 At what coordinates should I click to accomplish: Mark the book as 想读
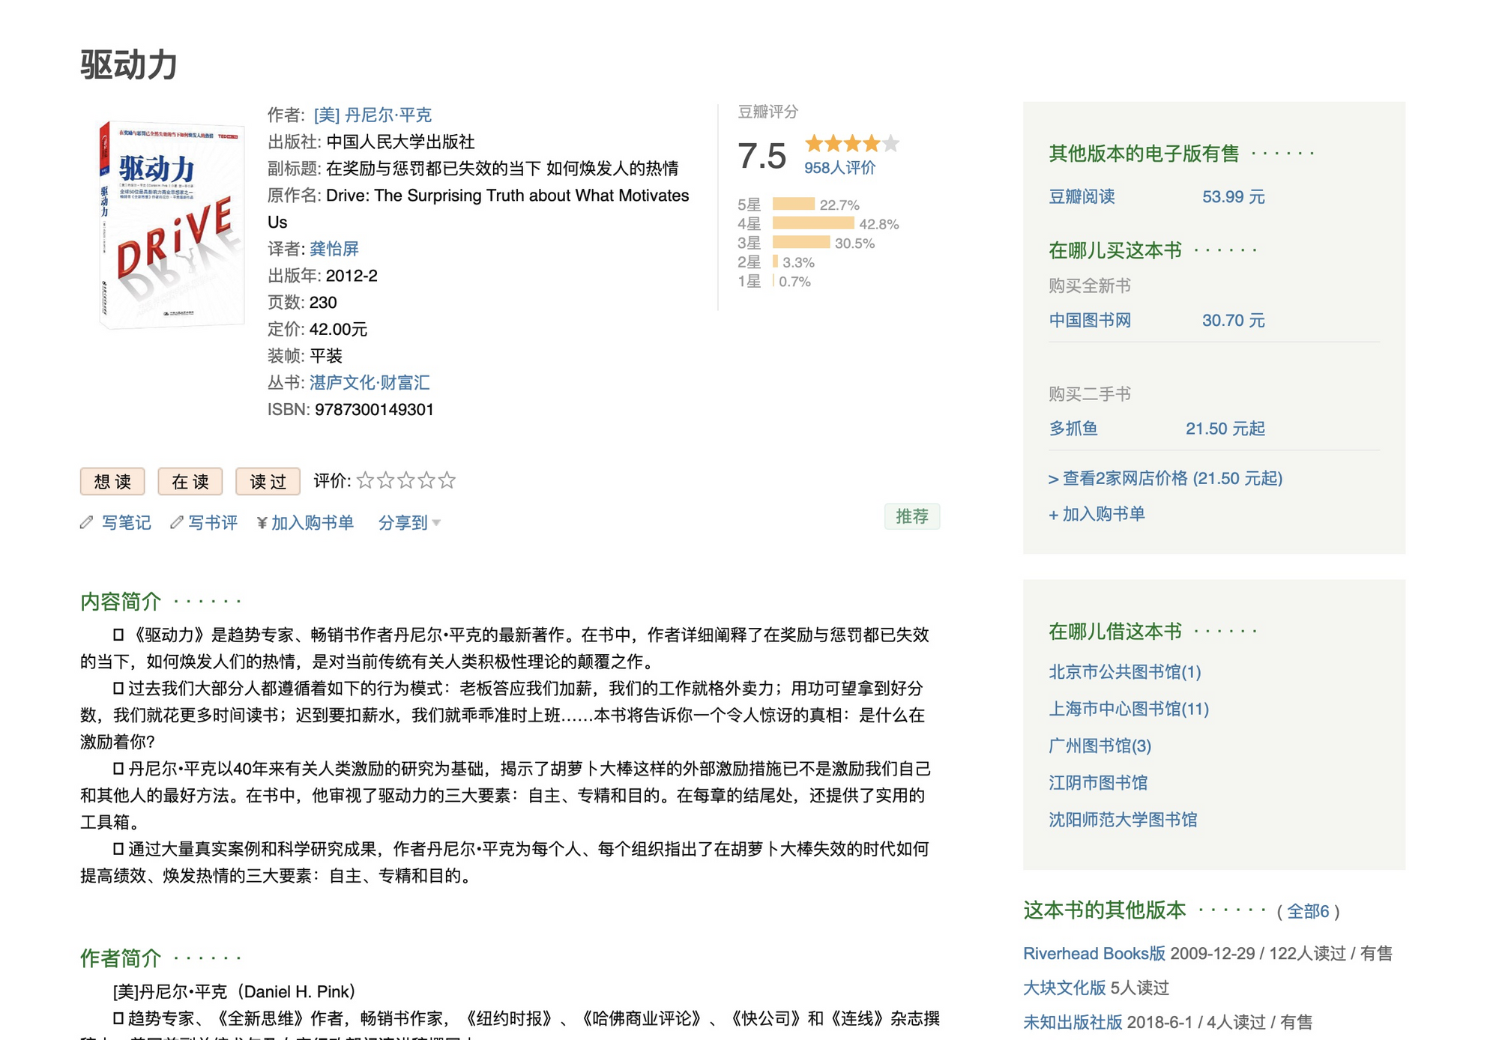pyautogui.click(x=112, y=482)
